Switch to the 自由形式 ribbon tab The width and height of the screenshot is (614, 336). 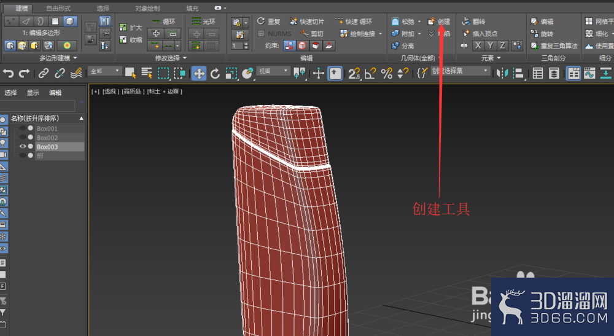58,8
